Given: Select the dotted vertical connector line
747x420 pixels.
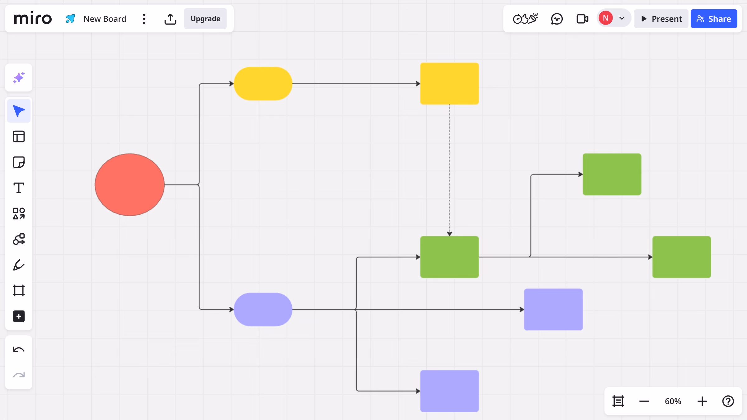Looking at the screenshot, I should [x=449, y=170].
